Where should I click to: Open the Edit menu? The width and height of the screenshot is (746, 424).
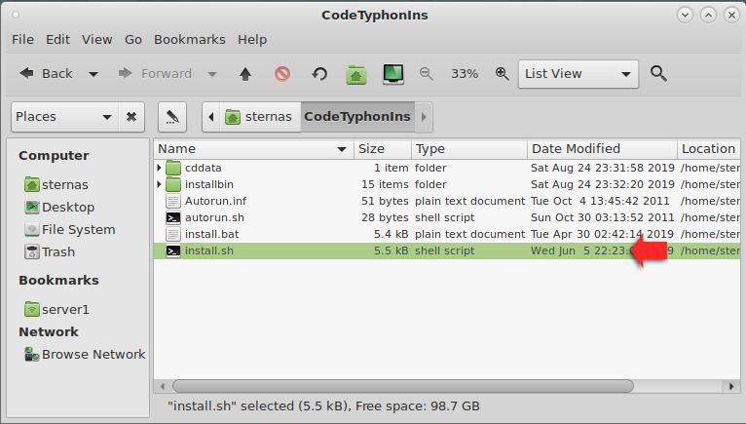[x=58, y=40]
